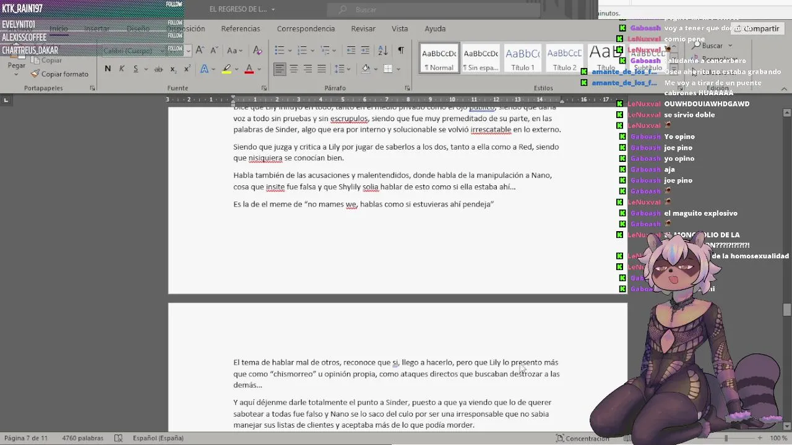Open the Referencias tab

point(241,29)
